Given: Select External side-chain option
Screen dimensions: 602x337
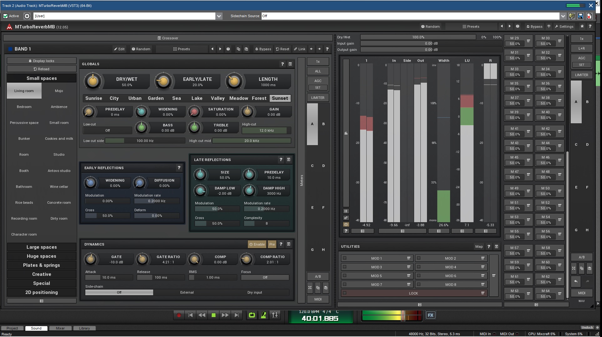Looking at the screenshot, I should tap(187, 292).
